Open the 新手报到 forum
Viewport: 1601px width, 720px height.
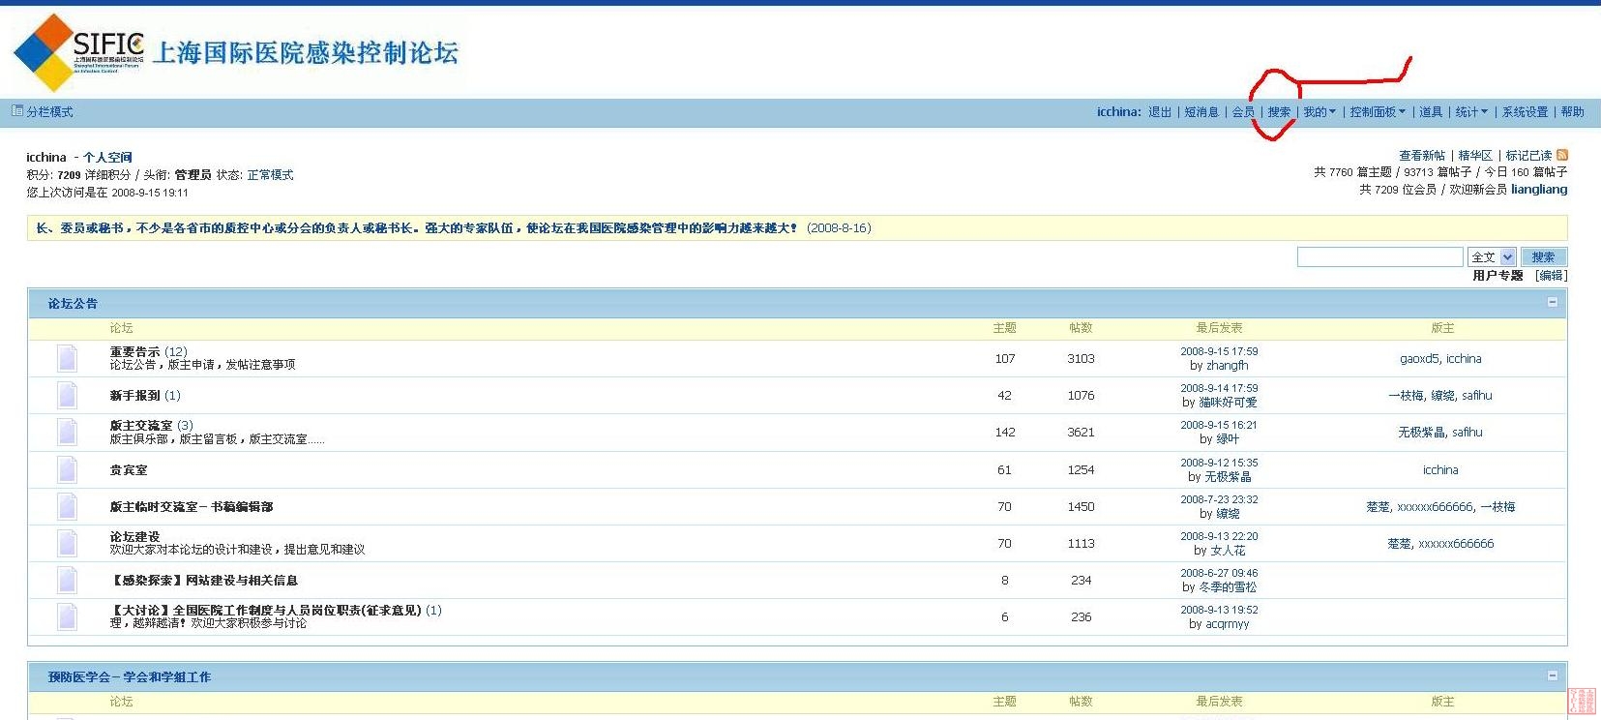click(134, 395)
